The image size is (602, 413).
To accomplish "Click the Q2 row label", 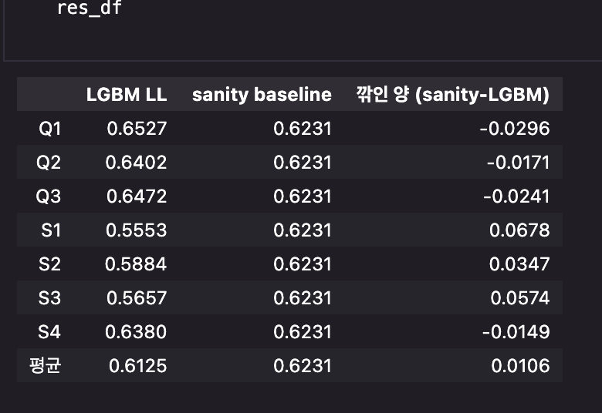I will click(x=49, y=163).
